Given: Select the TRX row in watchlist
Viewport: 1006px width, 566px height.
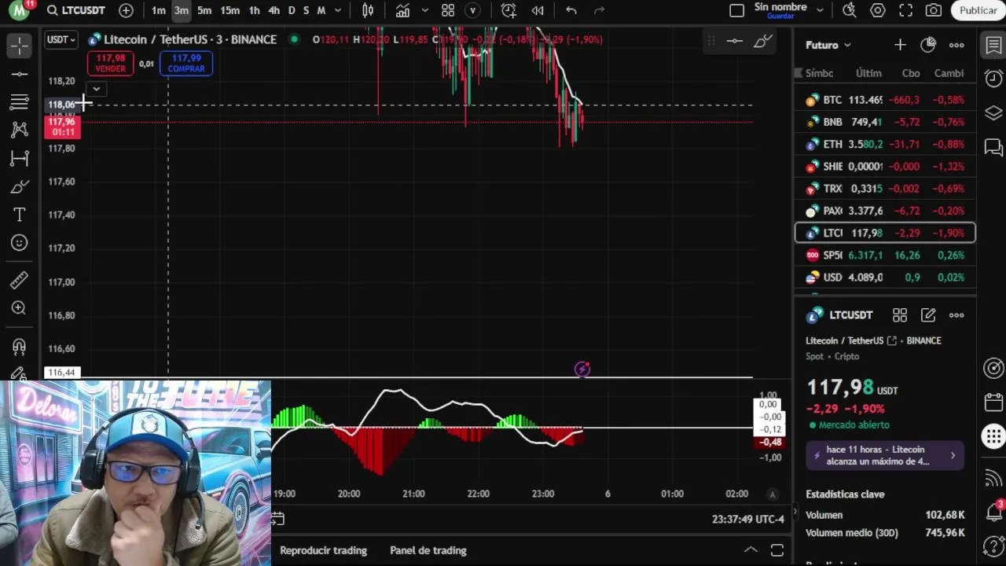Looking at the screenshot, I should 885,189.
